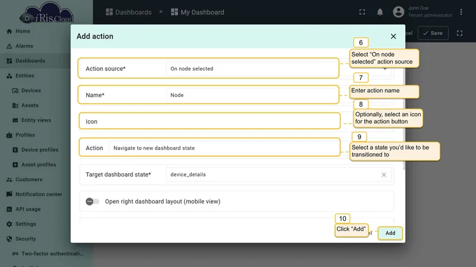Click the Entity views icon

coord(15,120)
